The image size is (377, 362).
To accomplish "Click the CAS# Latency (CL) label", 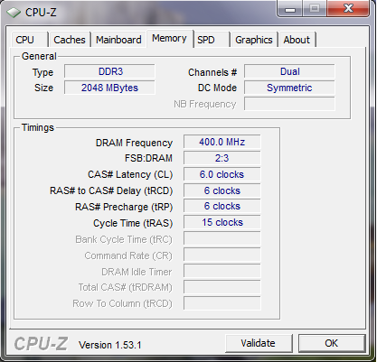I will [130, 174].
